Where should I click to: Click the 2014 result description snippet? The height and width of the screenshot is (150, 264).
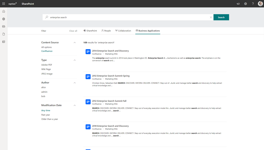(156, 59)
